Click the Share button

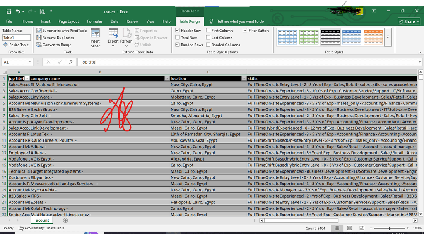tap(409, 21)
